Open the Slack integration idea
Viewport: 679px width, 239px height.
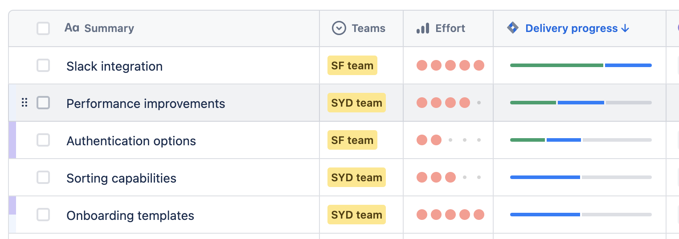(x=115, y=66)
